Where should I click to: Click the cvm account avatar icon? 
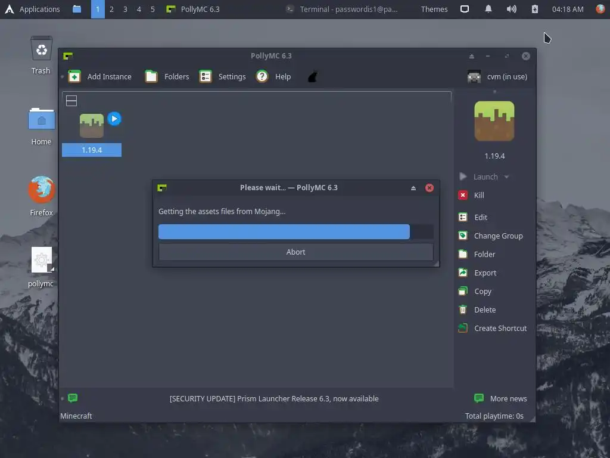pyautogui.click(x=474, y=76)
